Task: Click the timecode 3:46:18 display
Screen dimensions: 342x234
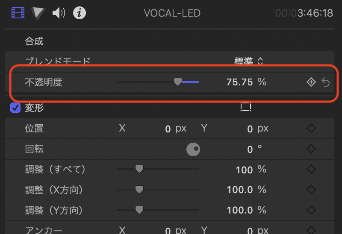Action: 315,13
